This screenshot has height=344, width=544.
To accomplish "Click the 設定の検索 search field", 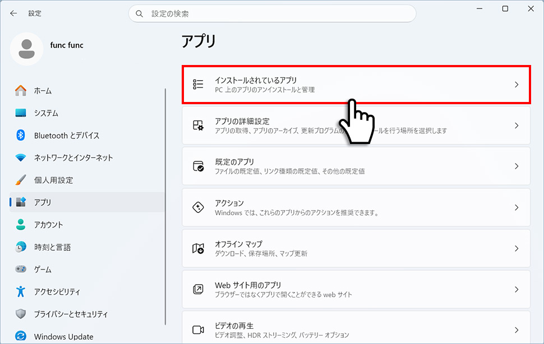I will click(273, 13).
